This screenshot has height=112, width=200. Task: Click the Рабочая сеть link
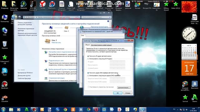56,43
